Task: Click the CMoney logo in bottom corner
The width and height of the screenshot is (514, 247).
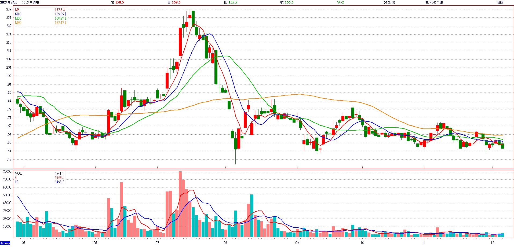Action: pos(5,243)
